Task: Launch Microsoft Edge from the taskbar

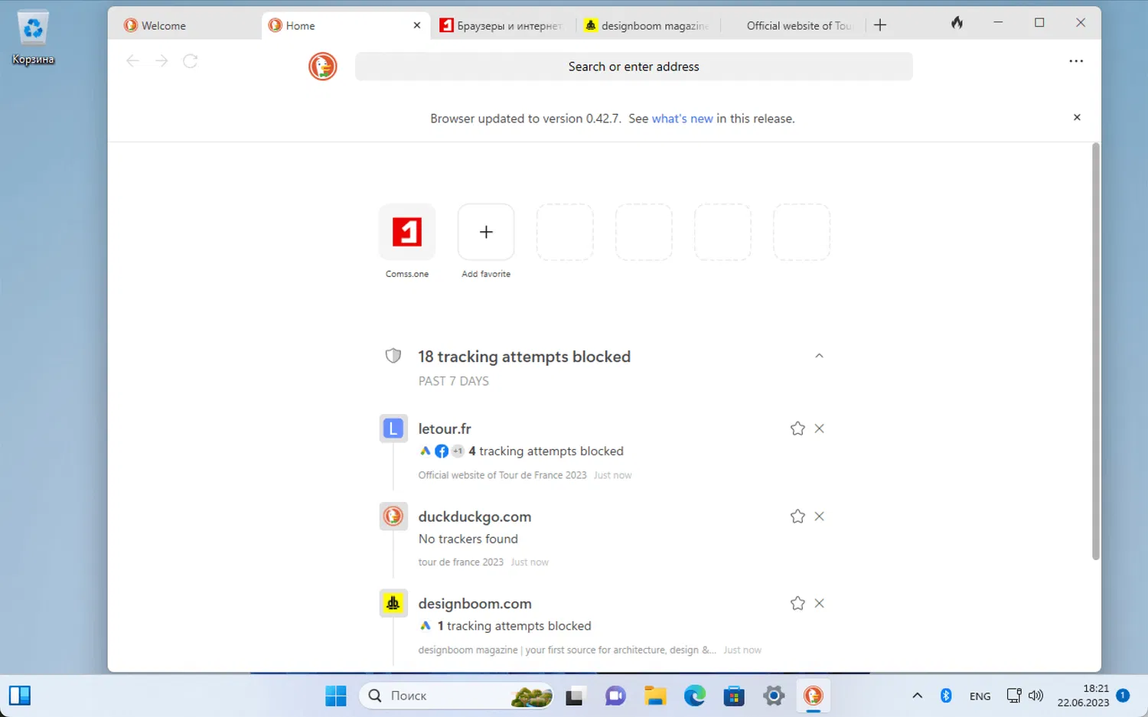Action: coord(695,696)
